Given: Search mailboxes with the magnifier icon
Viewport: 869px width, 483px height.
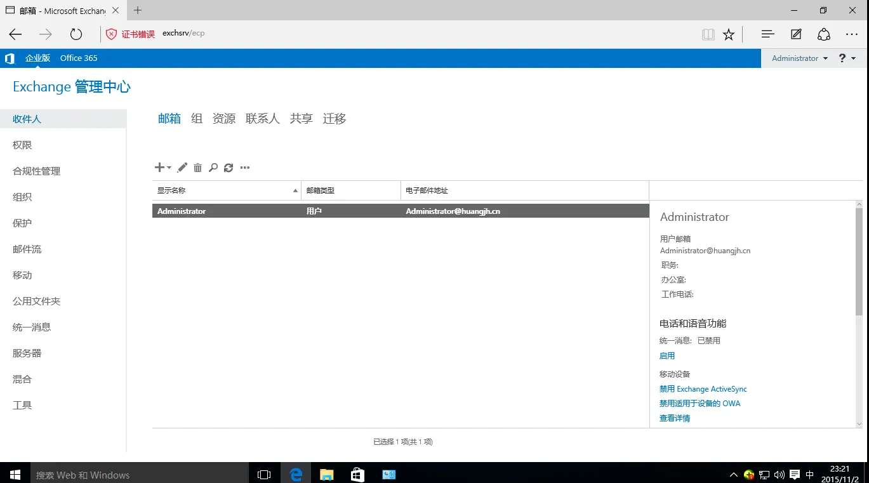Looking at the screenshot, I should (x=213, y=168).
